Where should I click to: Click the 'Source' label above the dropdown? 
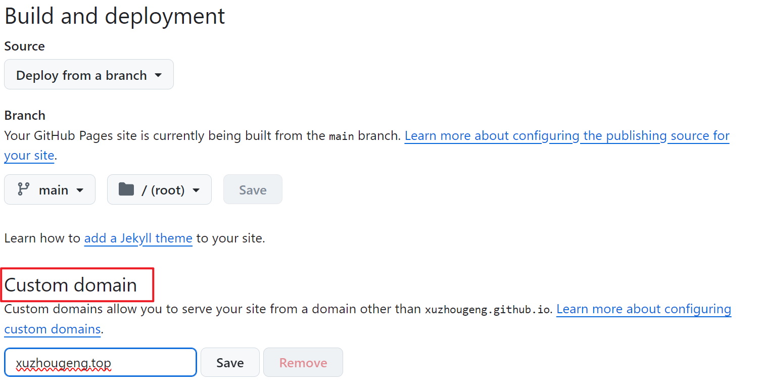24,46
